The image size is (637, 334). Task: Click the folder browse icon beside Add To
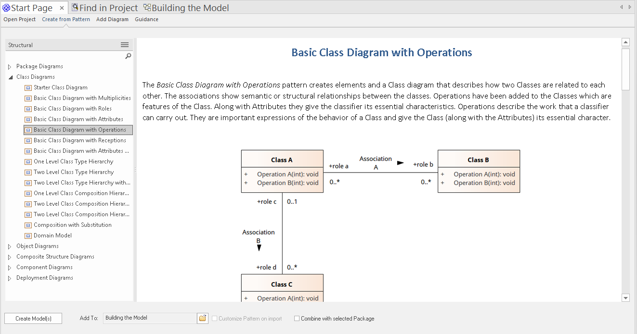[x=203, y=318]
